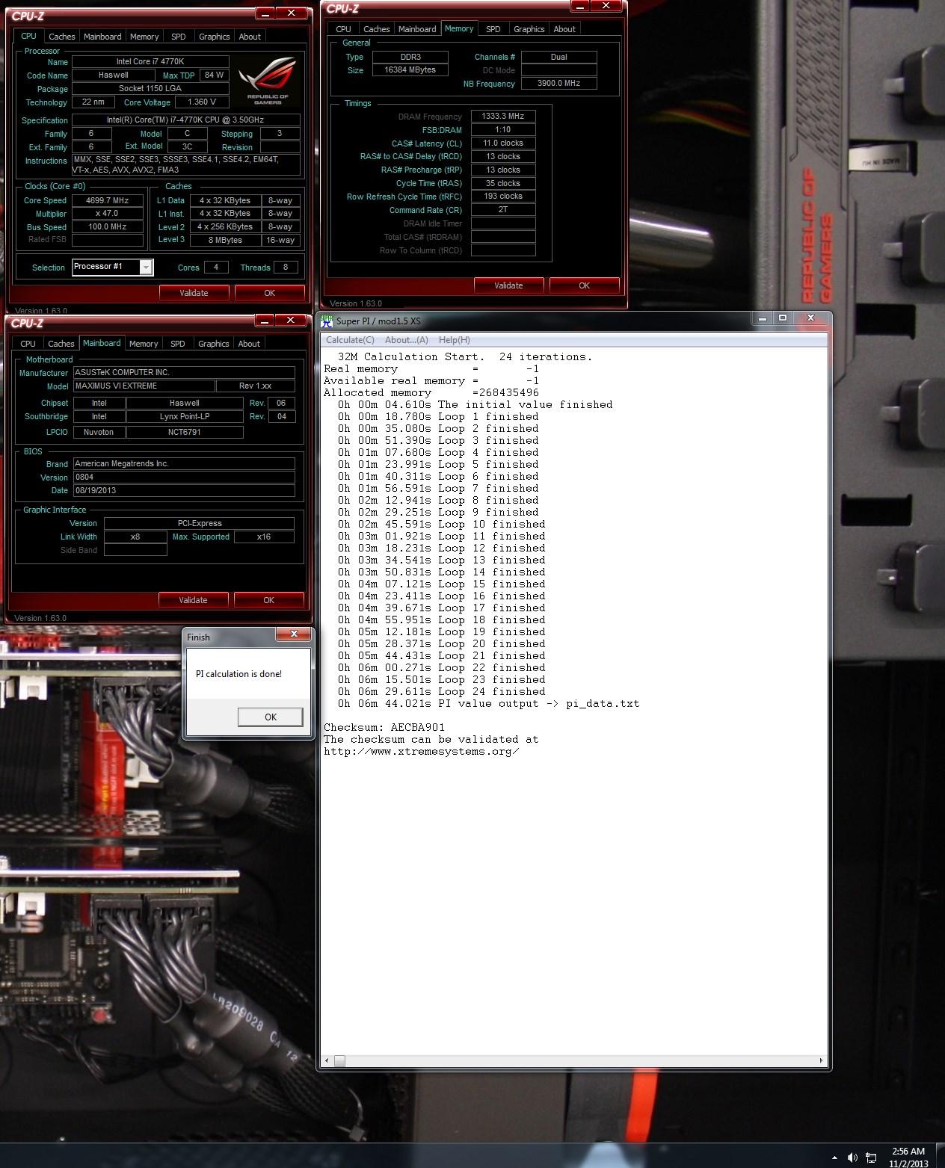Click the Model field MAXIMUS VI EXTREME
The height and width of the screenshot is (1168, 945).
[143, 386]
